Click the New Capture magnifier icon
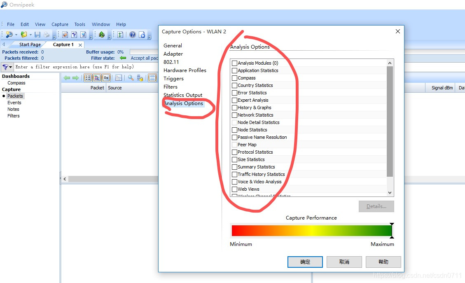This screenshot has height=283, width=465. 9,35
